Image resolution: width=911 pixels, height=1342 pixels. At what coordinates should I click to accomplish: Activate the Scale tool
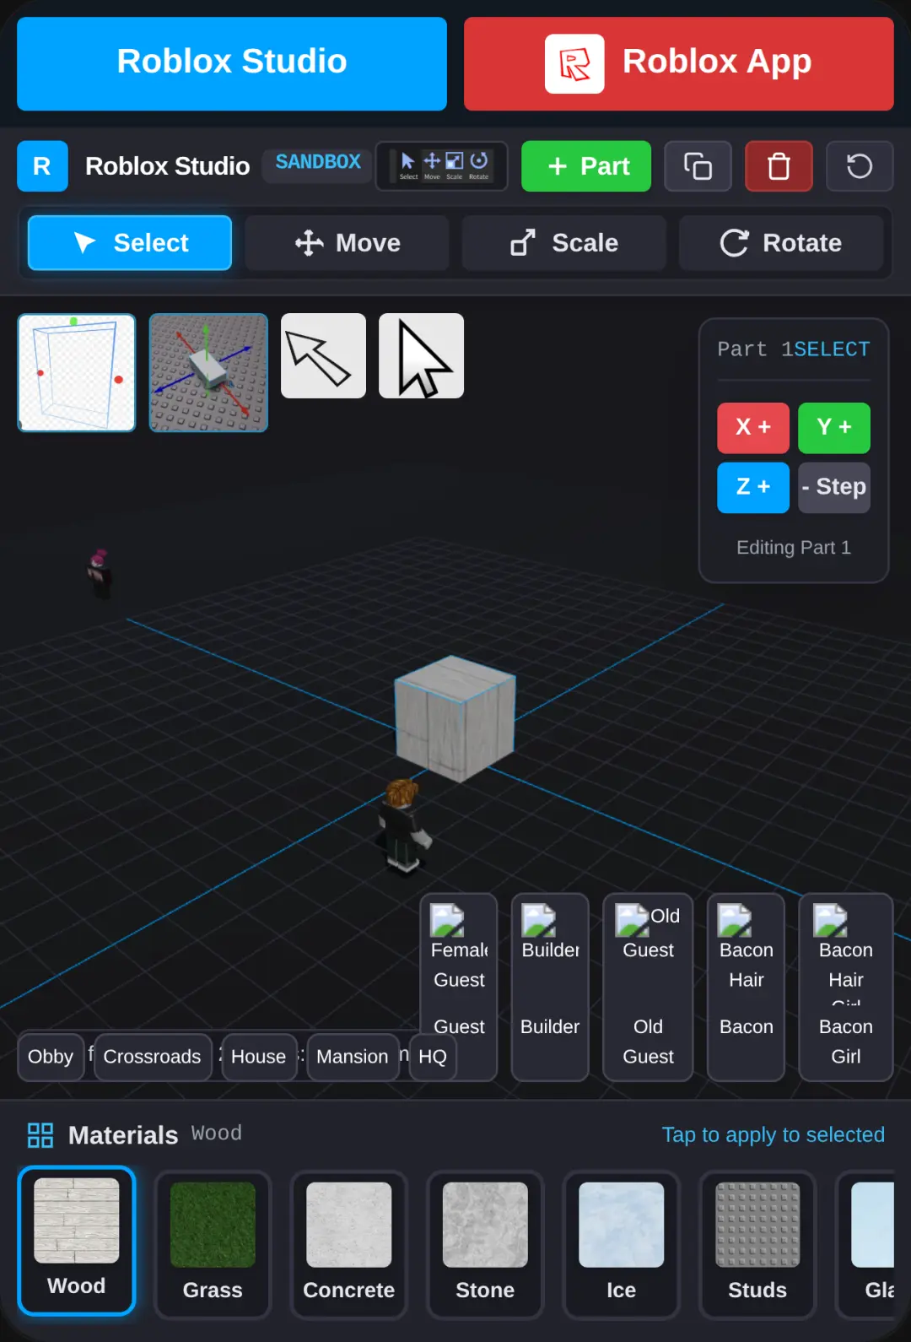click(563, 243)
